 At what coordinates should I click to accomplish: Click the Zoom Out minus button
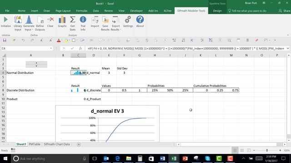click(254, 150)
